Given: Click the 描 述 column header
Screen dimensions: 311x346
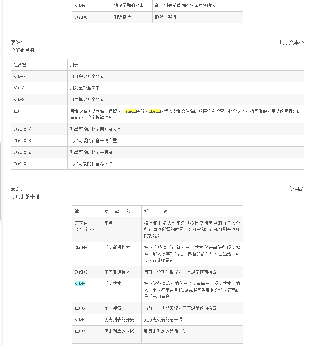Looking at the screenshot, I should 192,211.
